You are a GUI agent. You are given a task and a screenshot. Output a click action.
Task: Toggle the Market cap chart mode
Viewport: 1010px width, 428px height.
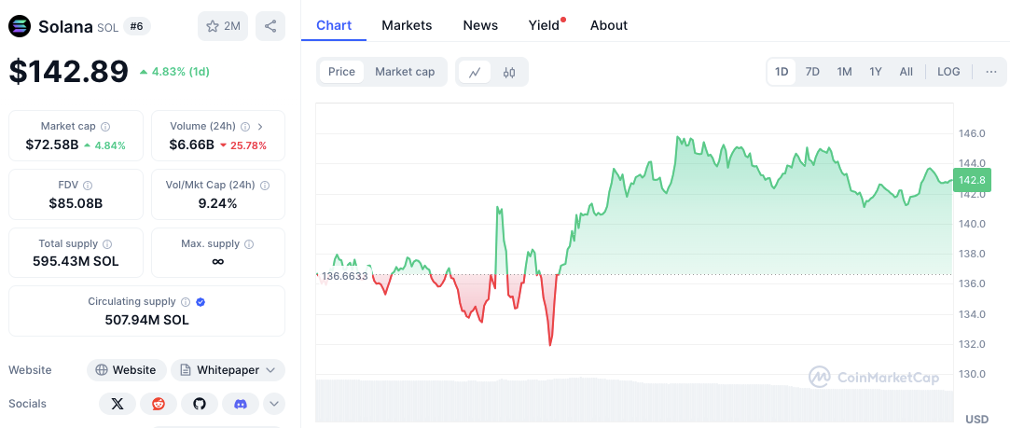pos(405,72)
